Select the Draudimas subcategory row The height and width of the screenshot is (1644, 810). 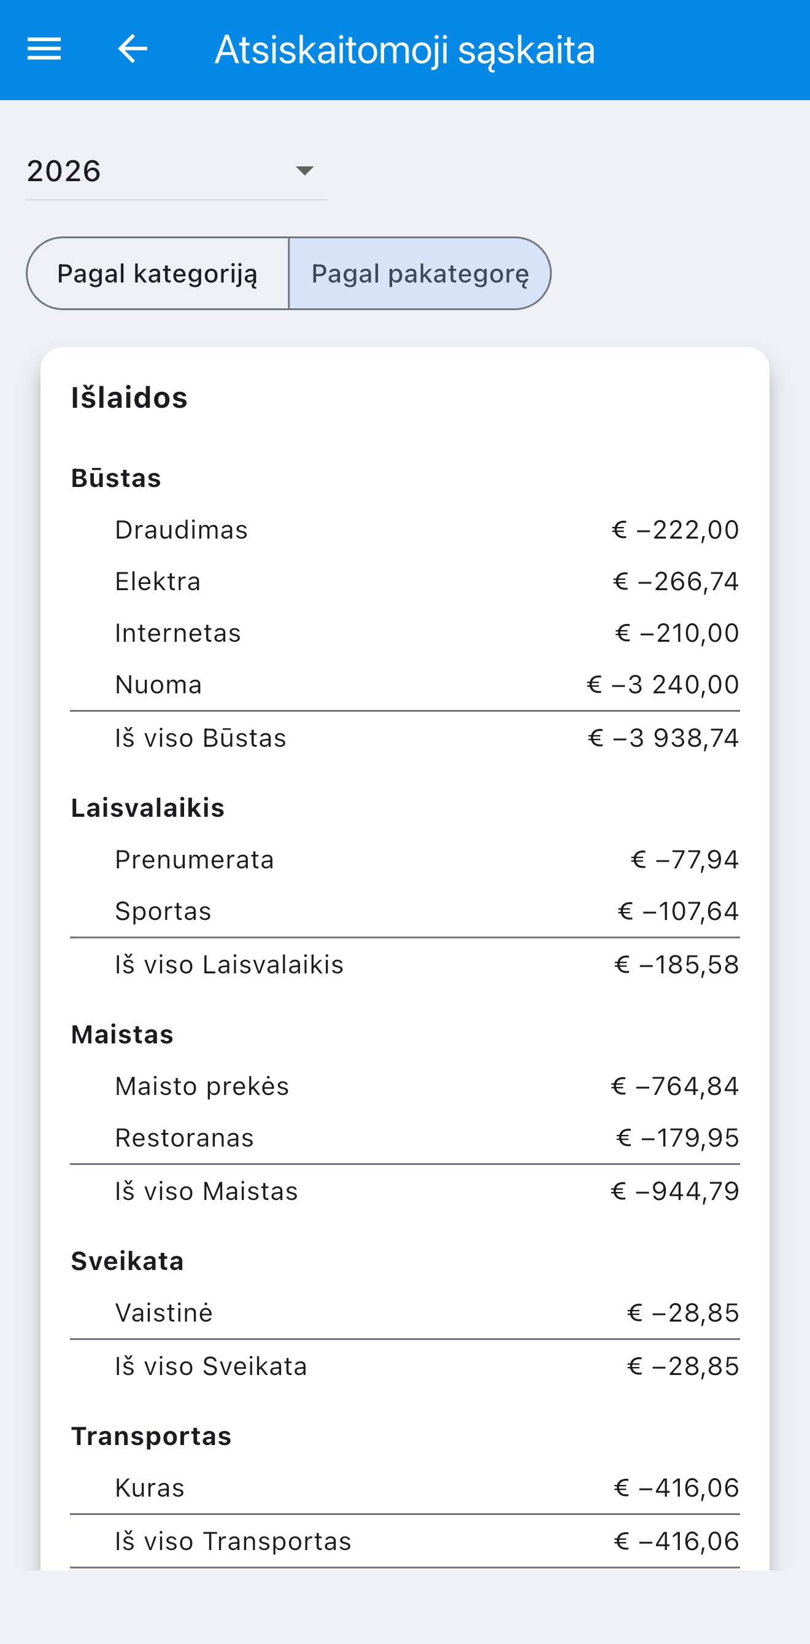point(405,530)
